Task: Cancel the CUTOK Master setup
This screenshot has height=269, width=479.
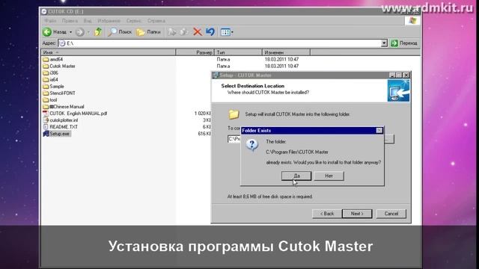Action: [x=391, y=214]
